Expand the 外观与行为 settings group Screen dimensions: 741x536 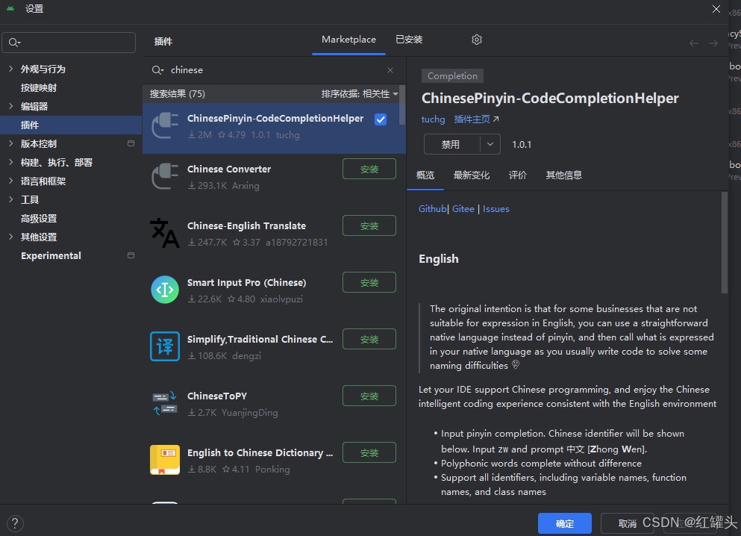click(x=10, y=69)
